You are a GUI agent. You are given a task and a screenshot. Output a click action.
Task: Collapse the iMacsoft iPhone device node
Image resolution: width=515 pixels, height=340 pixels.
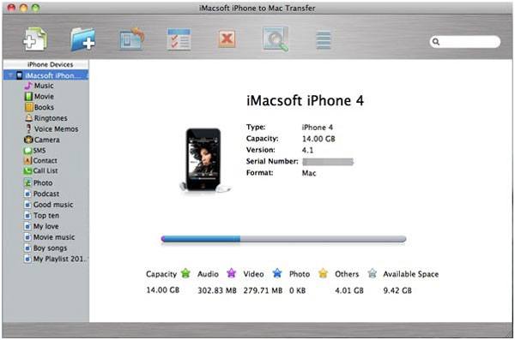click(10, 75)
